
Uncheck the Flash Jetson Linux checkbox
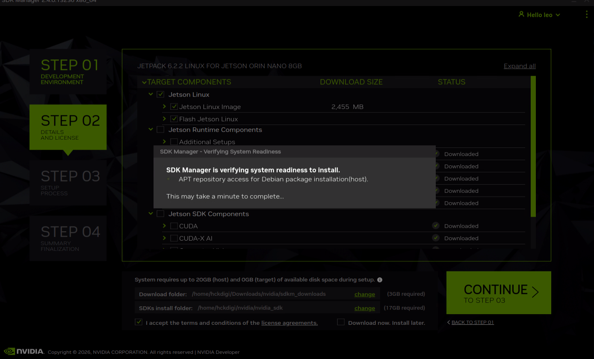pos(174,119)
